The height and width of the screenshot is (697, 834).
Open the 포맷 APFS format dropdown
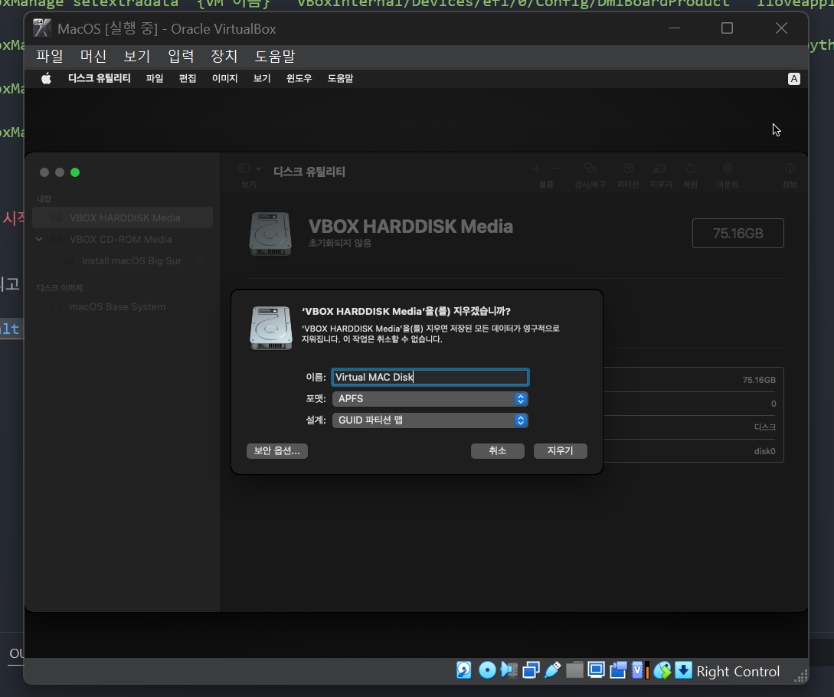coord(430,399)
